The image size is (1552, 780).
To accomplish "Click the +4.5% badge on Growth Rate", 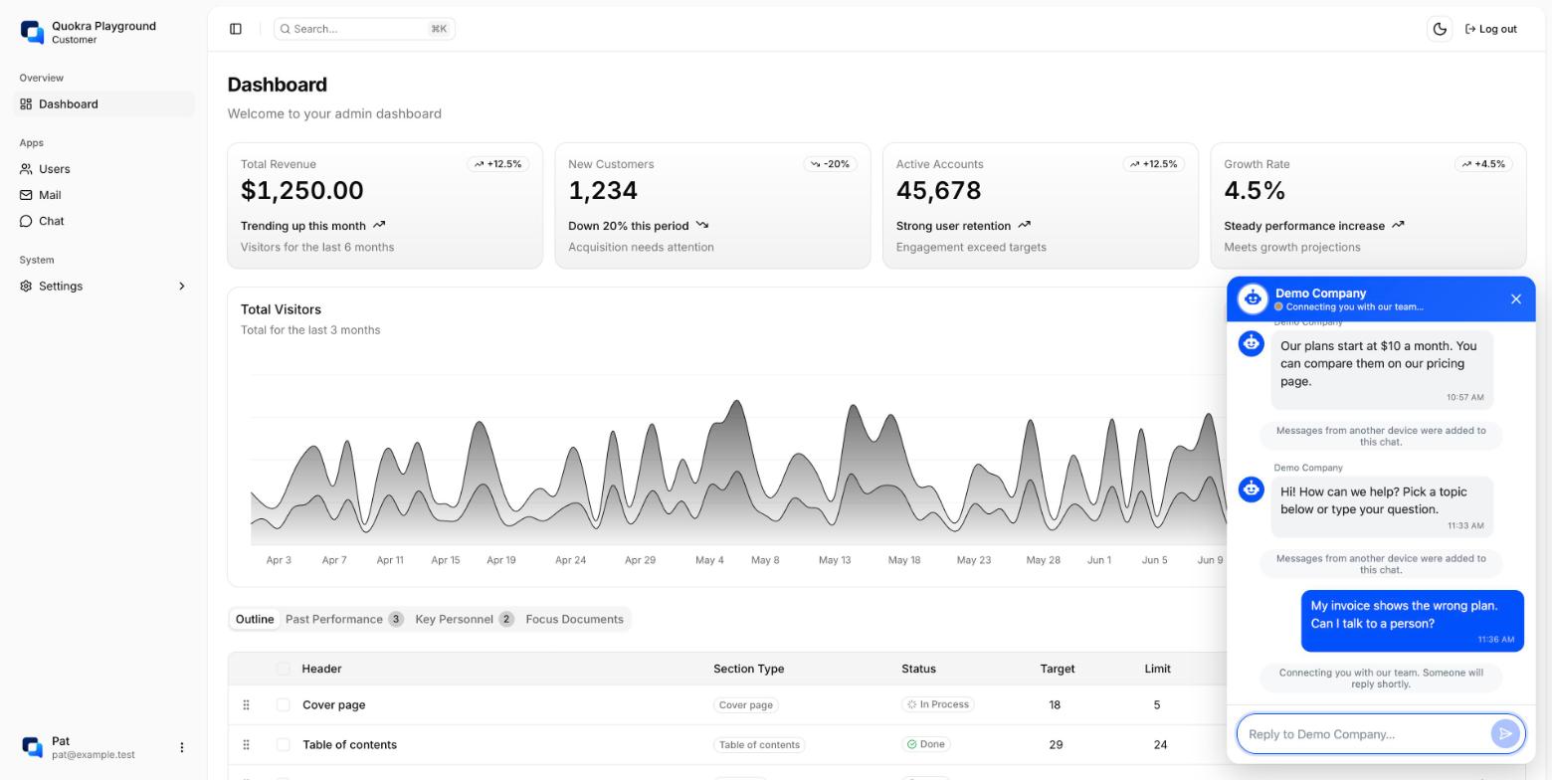I will (x=1483, y=164).
